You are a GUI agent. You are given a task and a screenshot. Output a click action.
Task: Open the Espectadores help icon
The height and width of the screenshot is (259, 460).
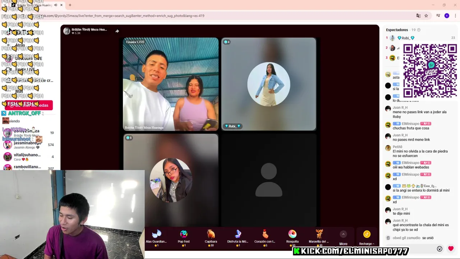coord(419,30)
